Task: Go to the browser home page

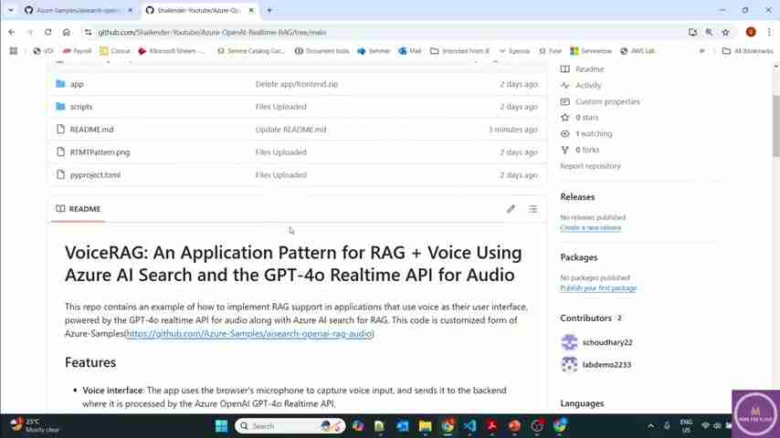Action: [66, 32]
